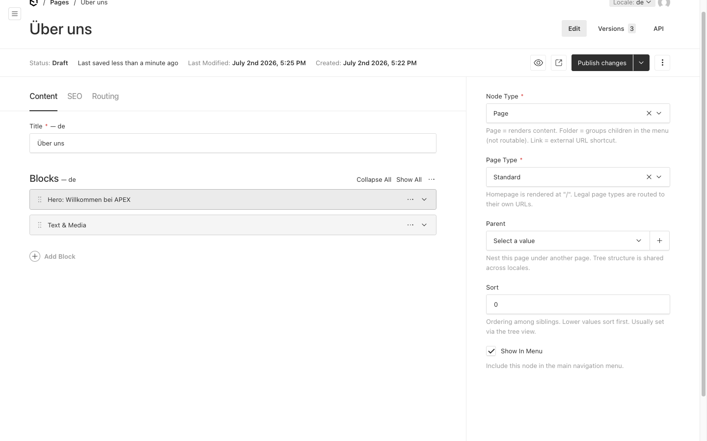Screen dimensions: 707x441
Task: Open Publish changes dropdown arrow
Action: [x=641, y=63]
